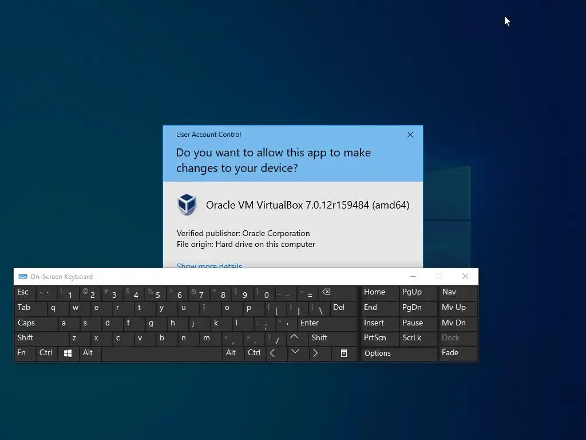Tap the backslash key

coord(319,309)
